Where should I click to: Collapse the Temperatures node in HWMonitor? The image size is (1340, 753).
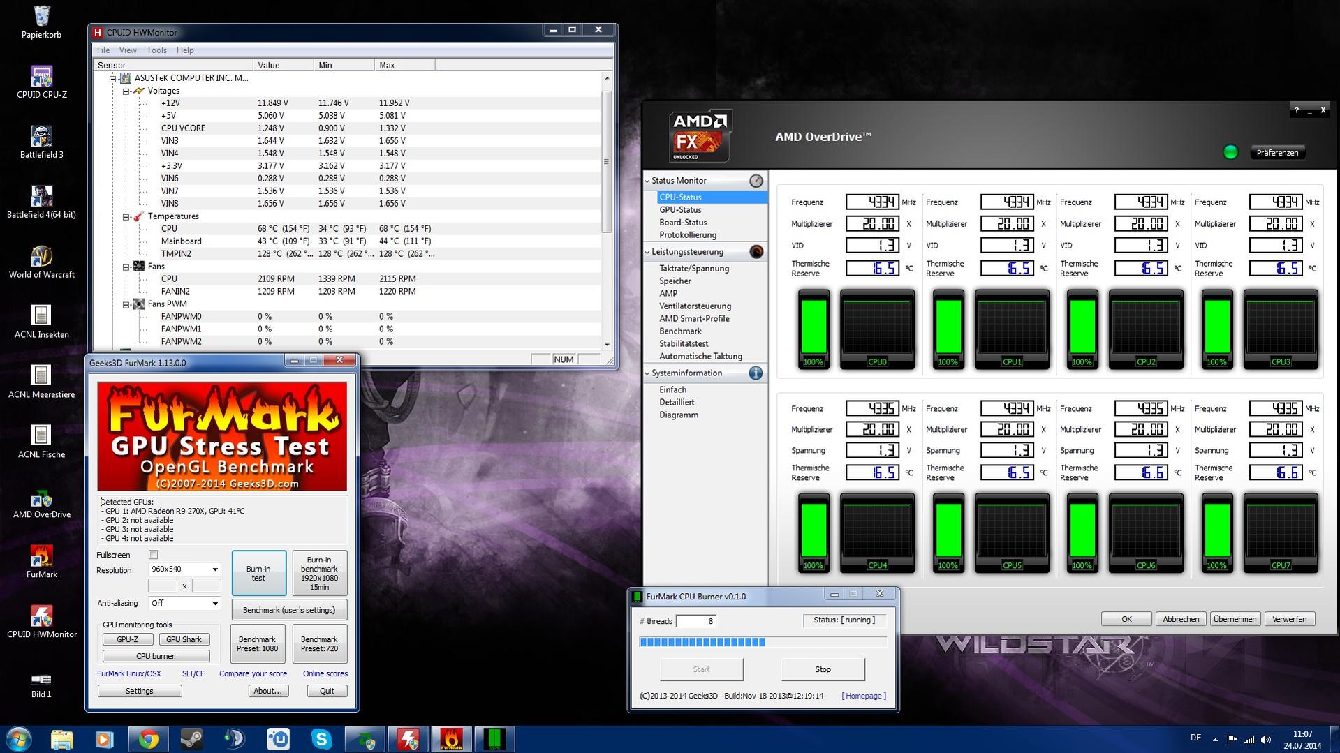(126, 216)
